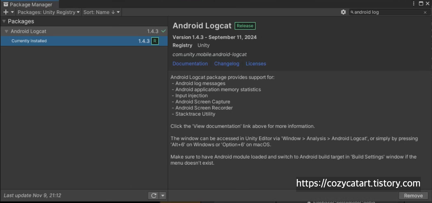The image size is (432, 203).
Task: Click the com.unity.mobile.android-logcat package name
Action: pyautogui.click(x=210, y=54)
